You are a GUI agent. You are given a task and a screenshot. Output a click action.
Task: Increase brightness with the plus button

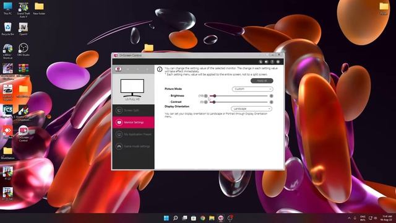271,96
